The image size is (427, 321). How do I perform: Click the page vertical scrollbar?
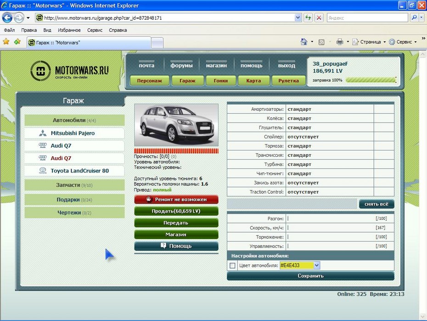tap(423, 185)
